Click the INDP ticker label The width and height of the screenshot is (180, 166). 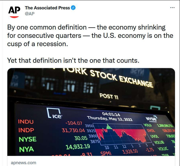(26, 130)
